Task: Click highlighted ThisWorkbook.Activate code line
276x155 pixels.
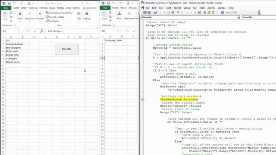Action: tap(179, 99)
